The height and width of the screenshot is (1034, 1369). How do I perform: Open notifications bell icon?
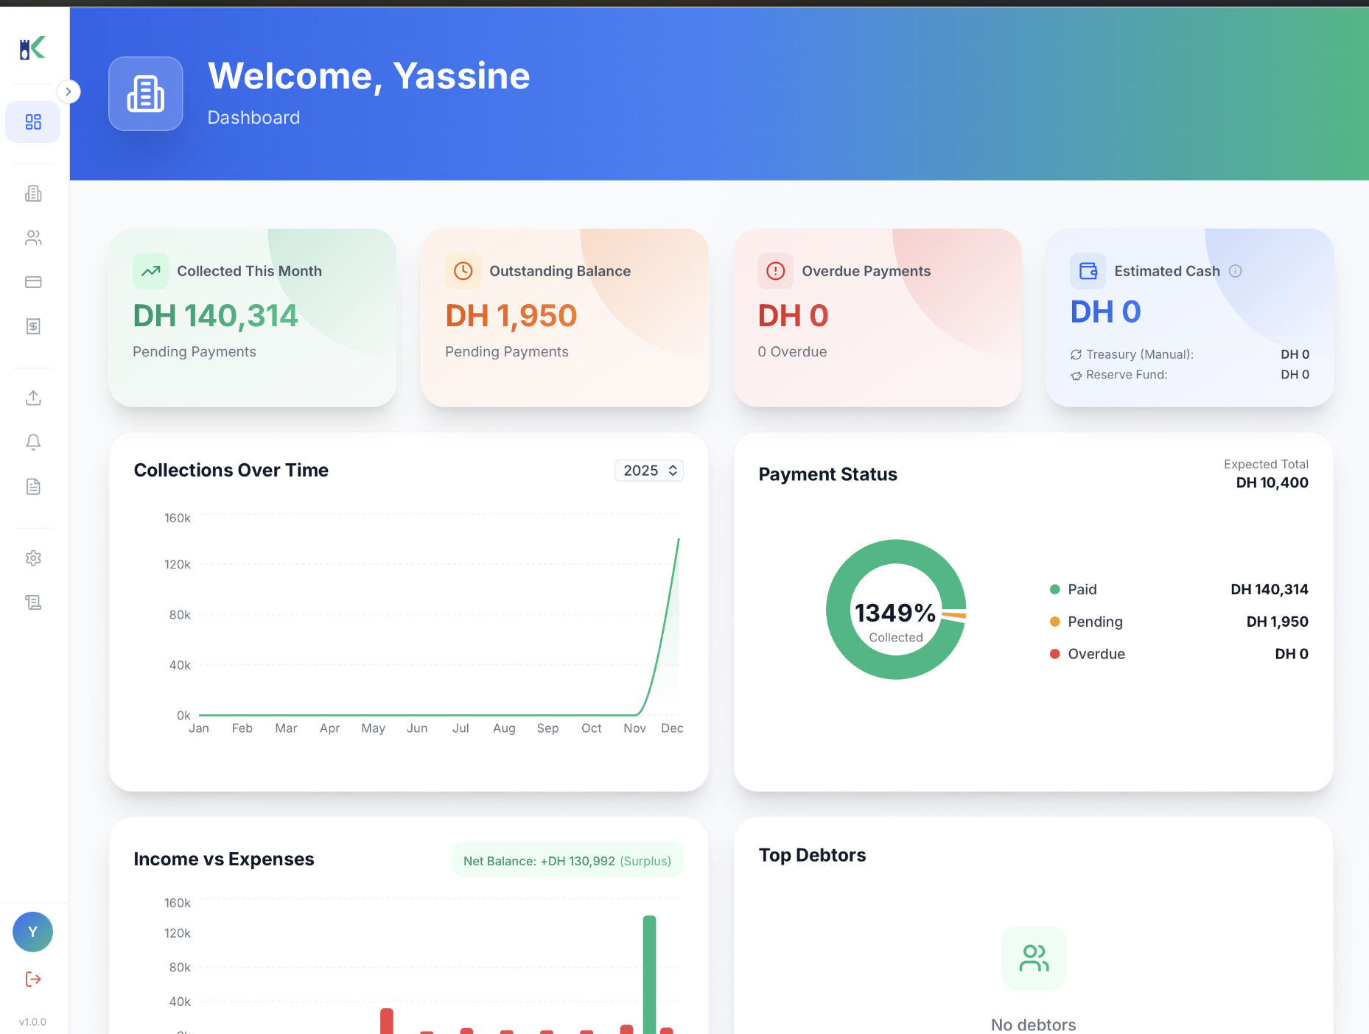tap(33, 442)
